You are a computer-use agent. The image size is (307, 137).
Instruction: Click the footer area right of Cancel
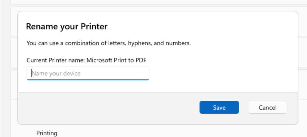292,108
